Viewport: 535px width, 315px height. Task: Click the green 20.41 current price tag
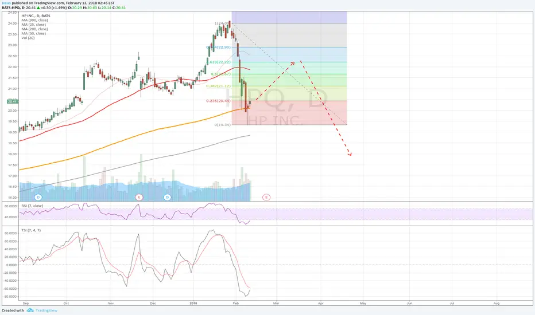(x=12, y=101)
